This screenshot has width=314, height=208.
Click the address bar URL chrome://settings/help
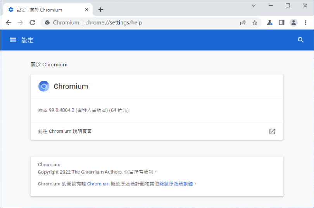pyautogui.click(x=114, y=22)
